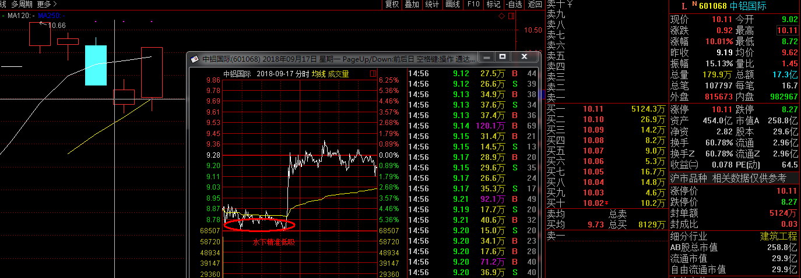Click the 0.00% axis label at 9.28
Screen dimensions: 801x278
(389, 155)
